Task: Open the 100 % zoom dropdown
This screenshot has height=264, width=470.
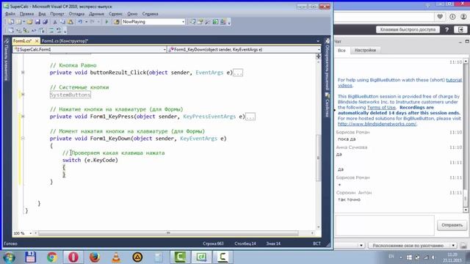Action: (30, 233)
